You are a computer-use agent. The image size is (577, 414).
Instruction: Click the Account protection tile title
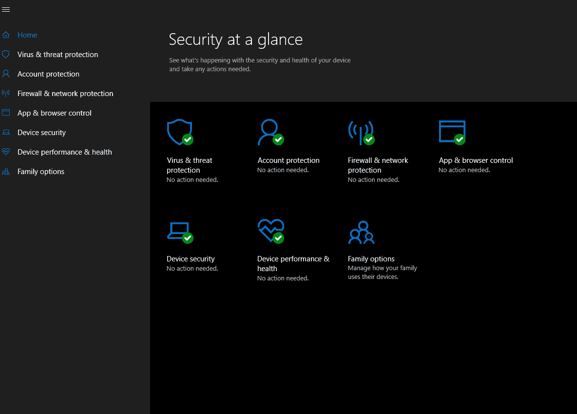click(x=288, y=160)
